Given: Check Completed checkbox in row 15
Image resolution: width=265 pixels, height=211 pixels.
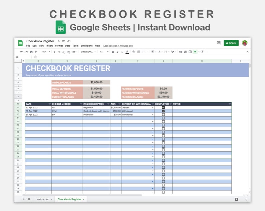Looking at the screenshot, I should point(164,122).
